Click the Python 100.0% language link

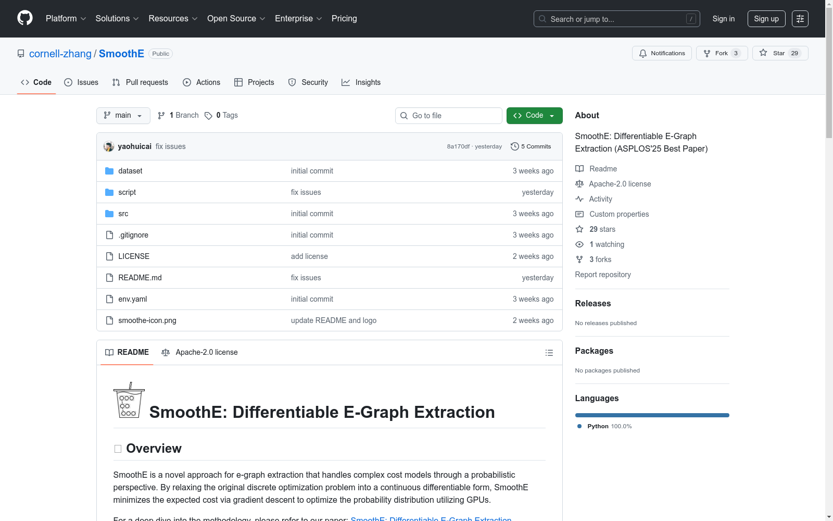click(x=604, y=426)
